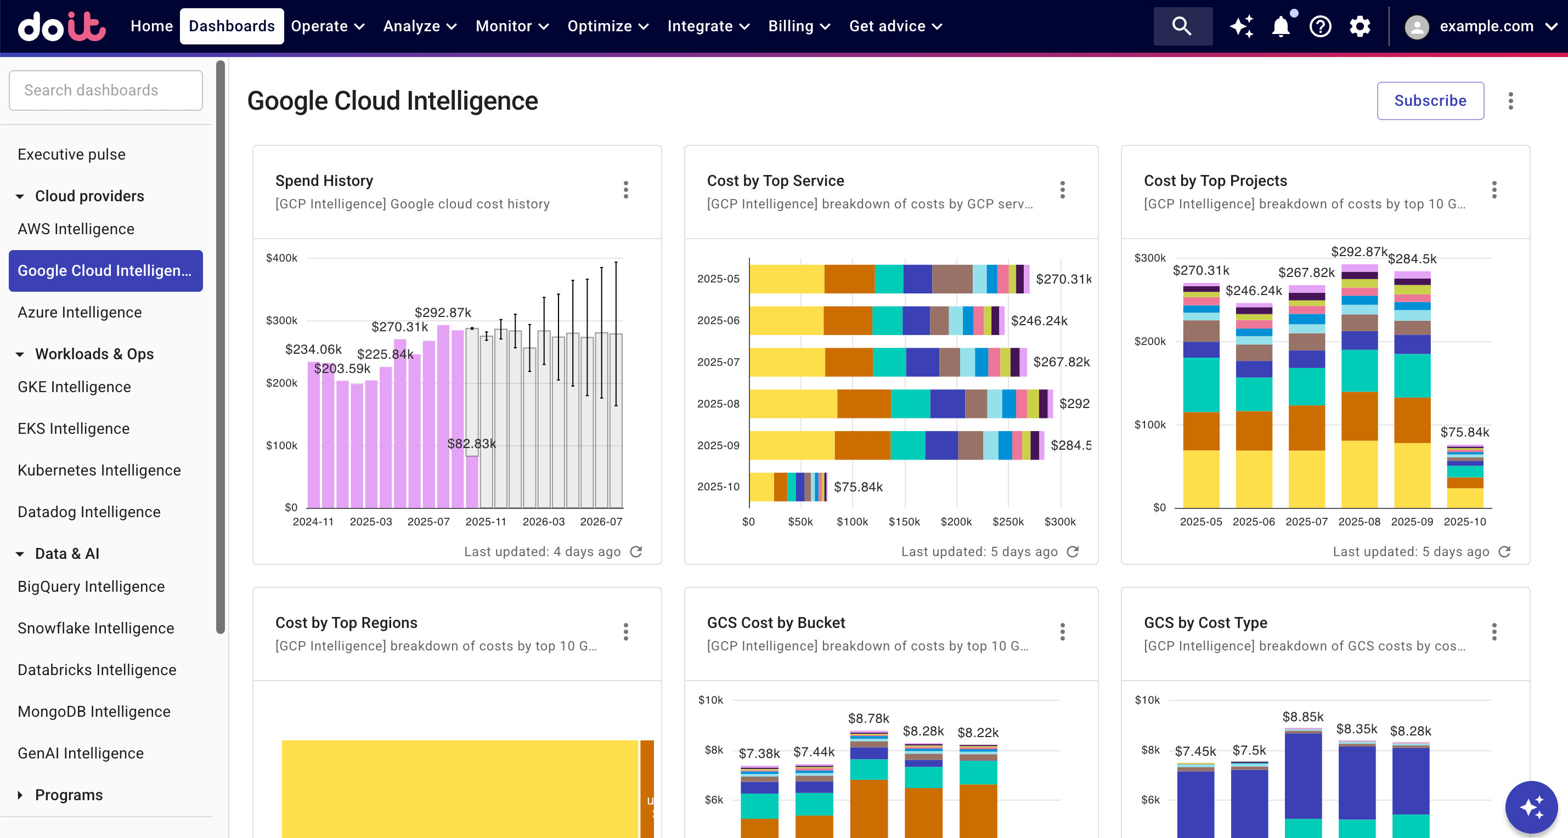Click the Search dashboards input field
1568x838 pixels.
coord(105,90)
